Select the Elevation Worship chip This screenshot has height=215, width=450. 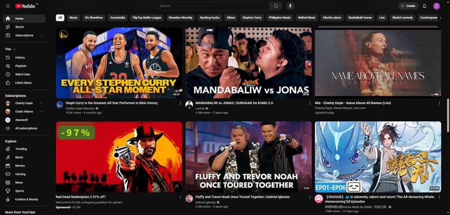pos(181,18)
